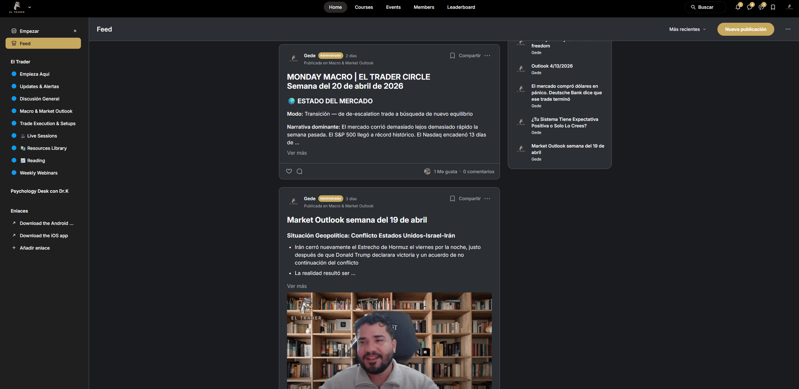Bookmark the Market Outlook 19 de abril post

452,199
